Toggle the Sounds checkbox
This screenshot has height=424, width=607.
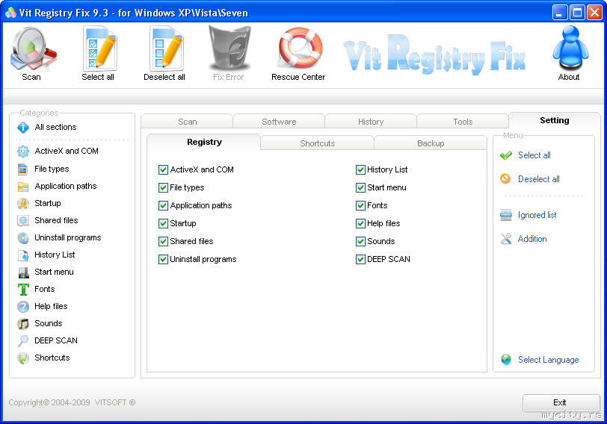click(x=360, y=242)
